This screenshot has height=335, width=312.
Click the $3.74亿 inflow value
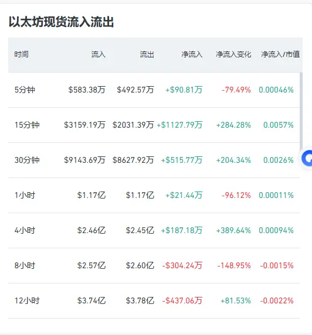click(91, 301)
